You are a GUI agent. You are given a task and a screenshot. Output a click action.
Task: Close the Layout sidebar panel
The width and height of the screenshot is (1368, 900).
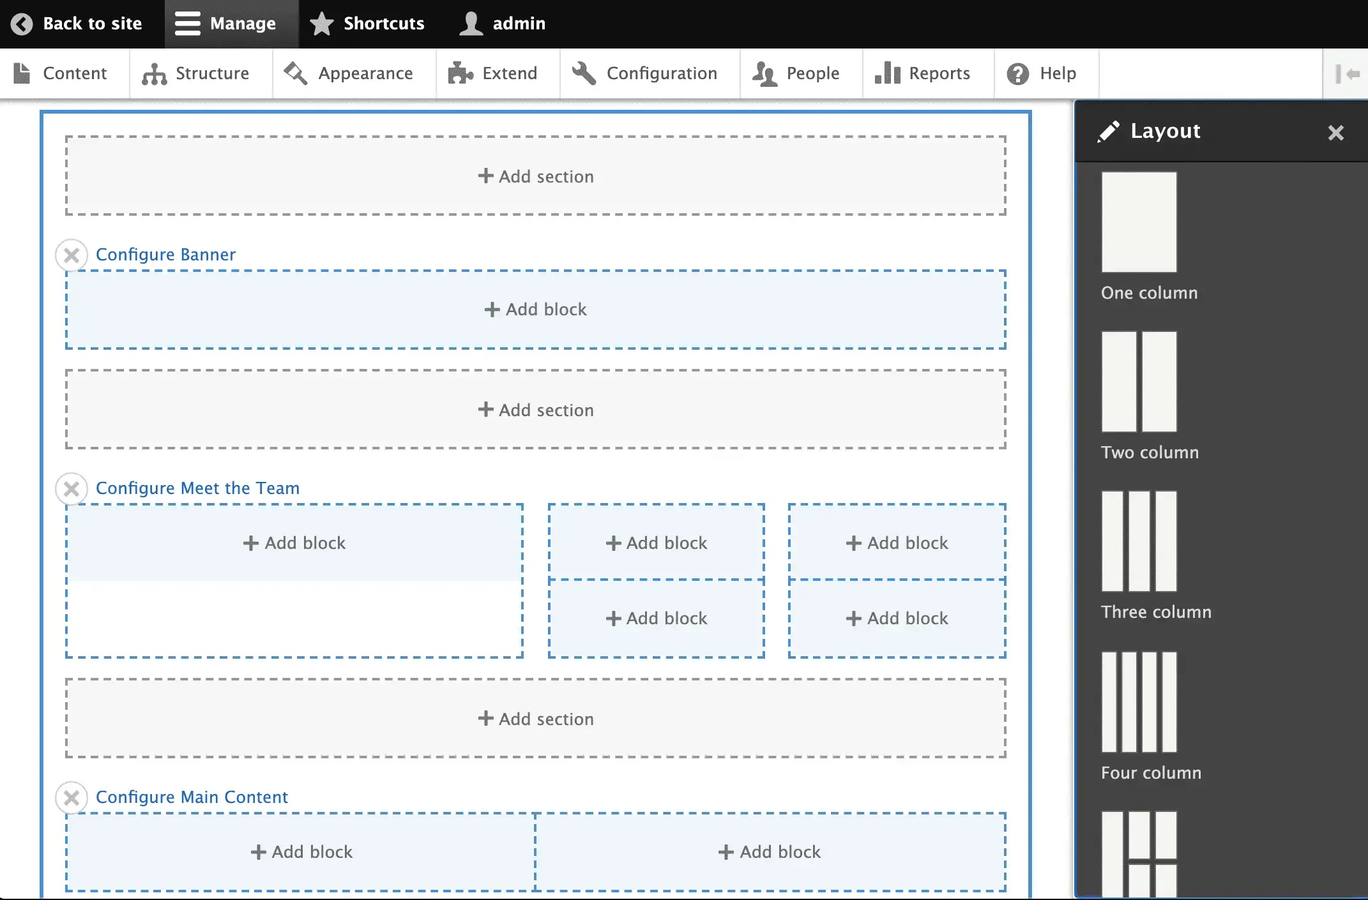click(x=1335, y=133)
